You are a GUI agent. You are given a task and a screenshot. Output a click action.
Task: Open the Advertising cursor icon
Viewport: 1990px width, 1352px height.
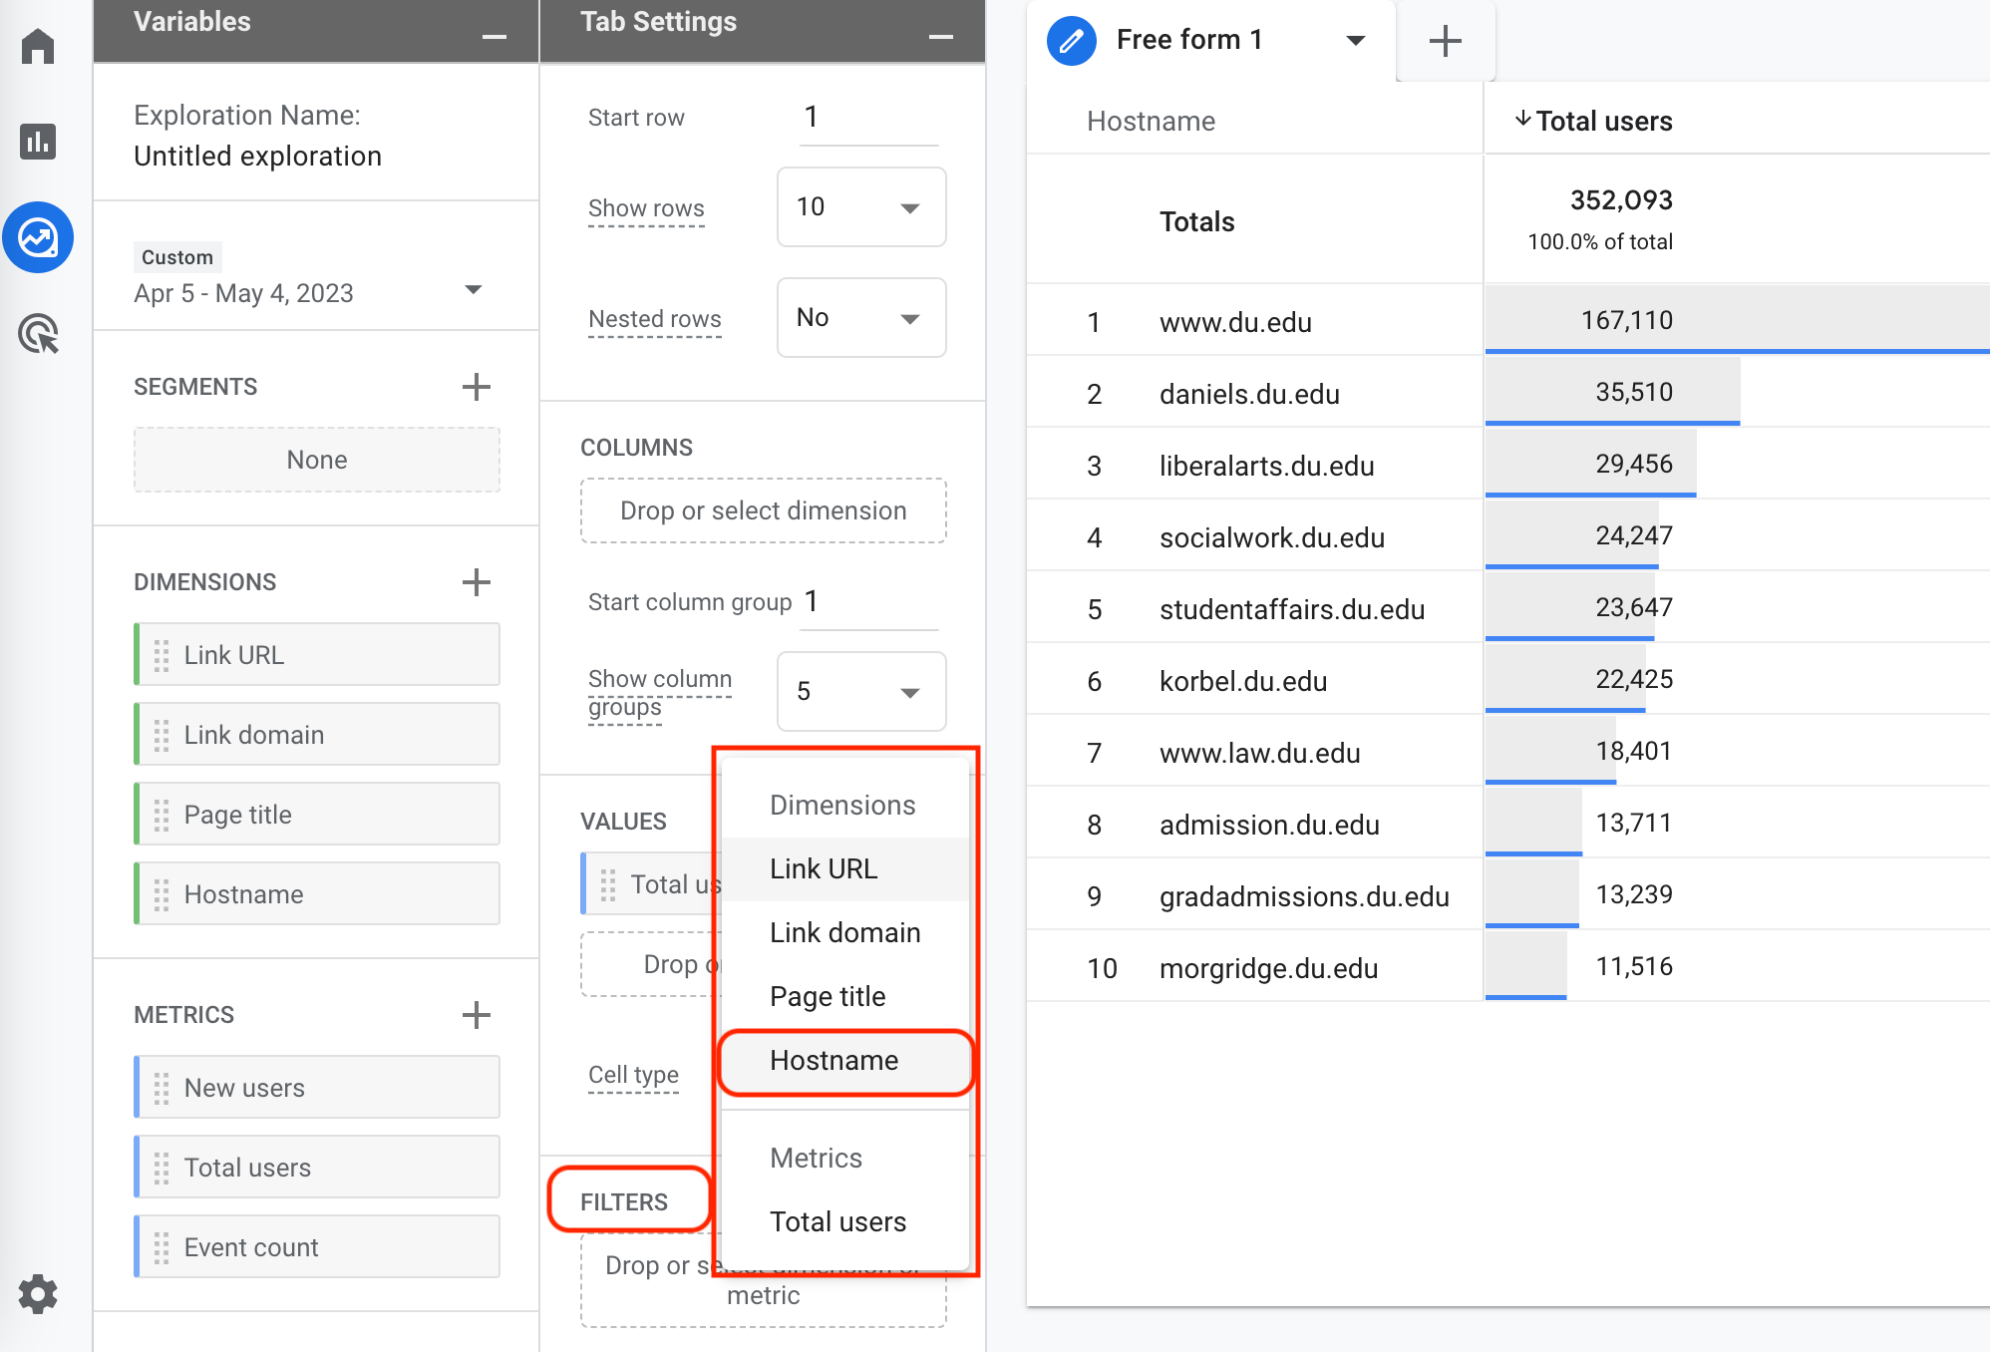[38, 334]
